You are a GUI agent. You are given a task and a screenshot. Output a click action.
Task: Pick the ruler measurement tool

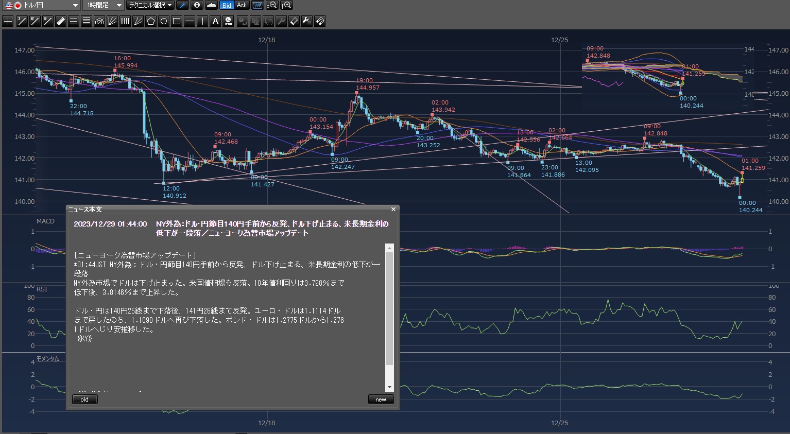pos(60,21)
